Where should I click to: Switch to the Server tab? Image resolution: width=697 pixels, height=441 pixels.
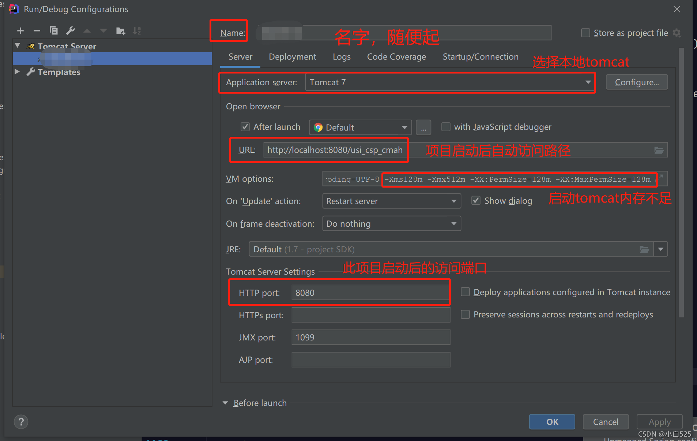pyautogui.click(x=240, y=57)
